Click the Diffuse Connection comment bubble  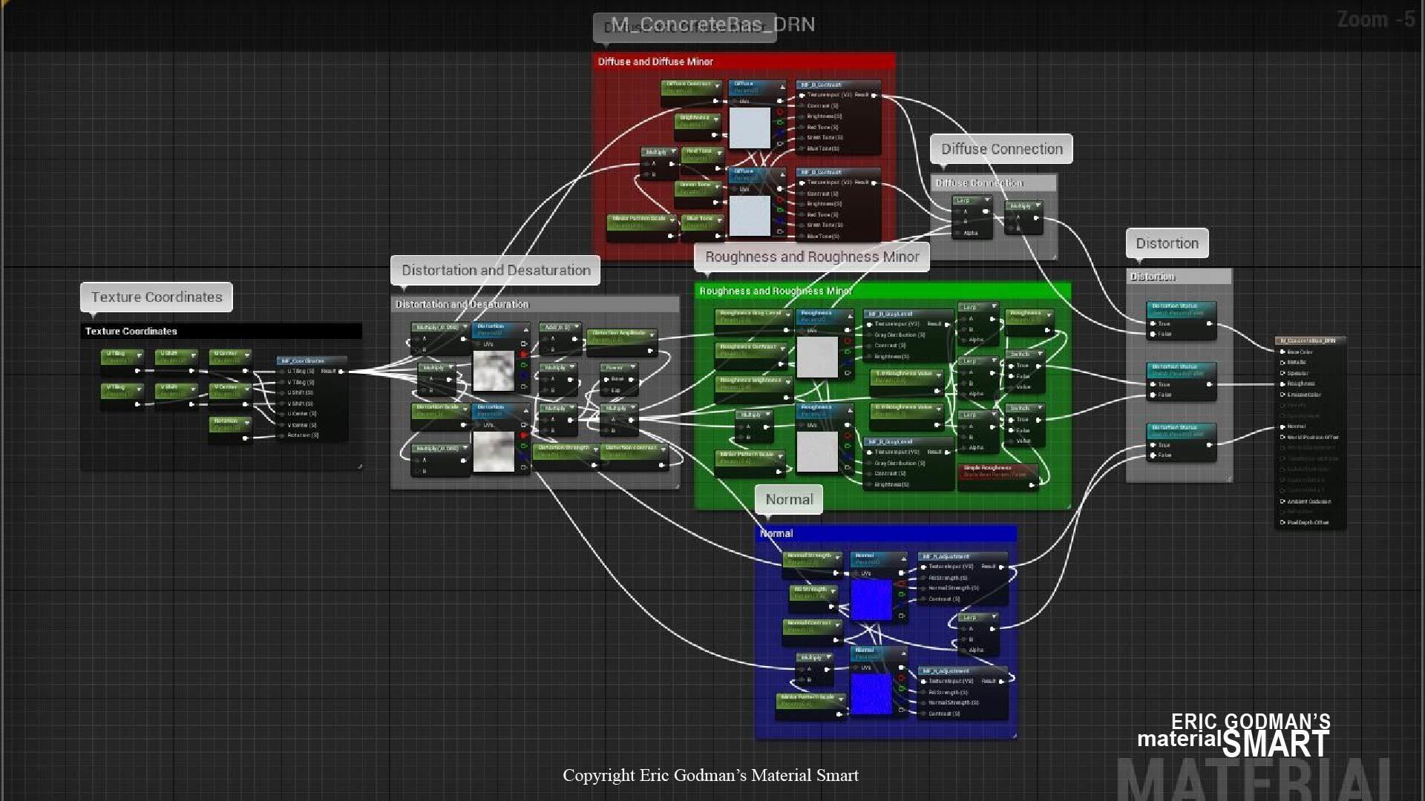pos(1001,149)
